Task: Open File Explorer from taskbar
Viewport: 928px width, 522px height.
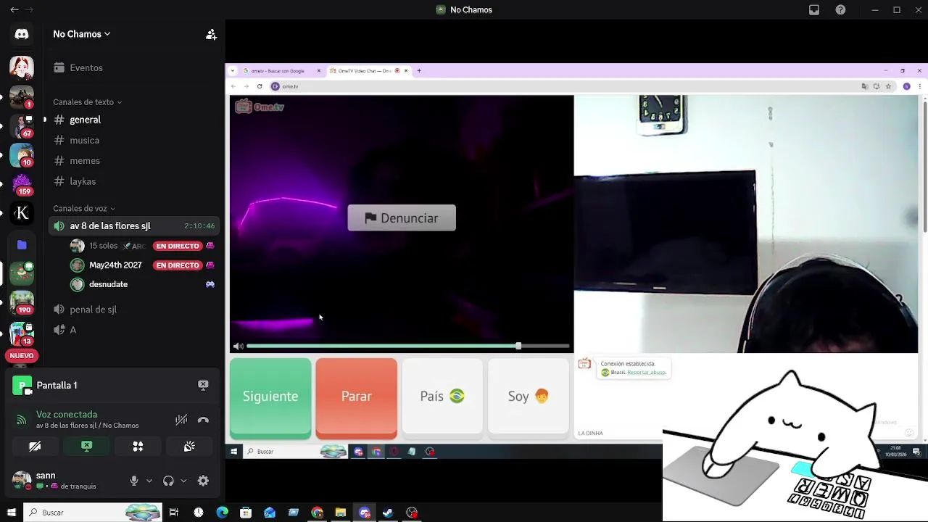Action: (340, 513)
